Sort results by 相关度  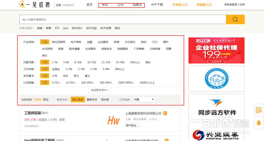[x=105, y=99]
